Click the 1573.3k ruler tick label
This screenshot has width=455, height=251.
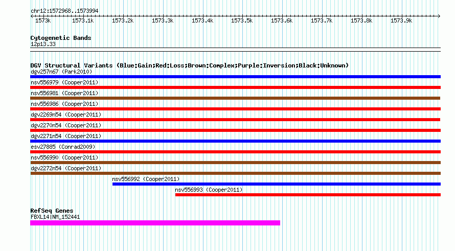pyautogui.click(x=163, y=20)
